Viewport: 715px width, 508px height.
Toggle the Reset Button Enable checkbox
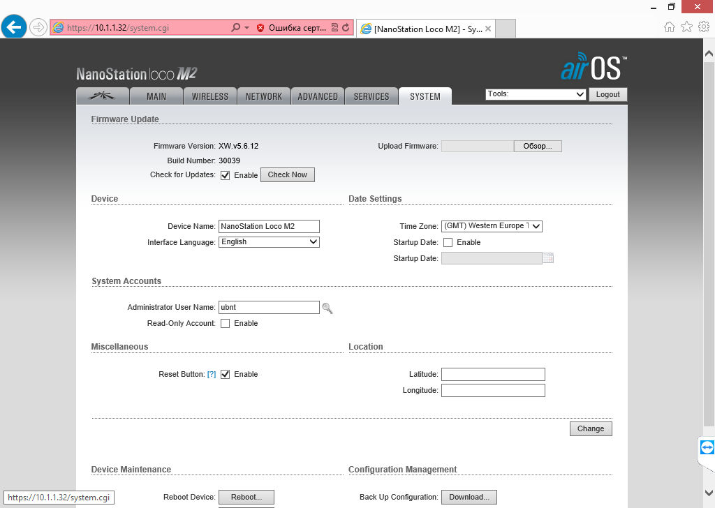coord(226,375)
